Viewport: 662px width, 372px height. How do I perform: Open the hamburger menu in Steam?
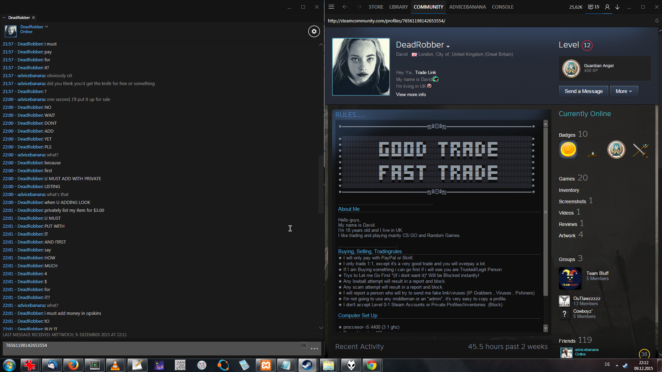point(331,7)
